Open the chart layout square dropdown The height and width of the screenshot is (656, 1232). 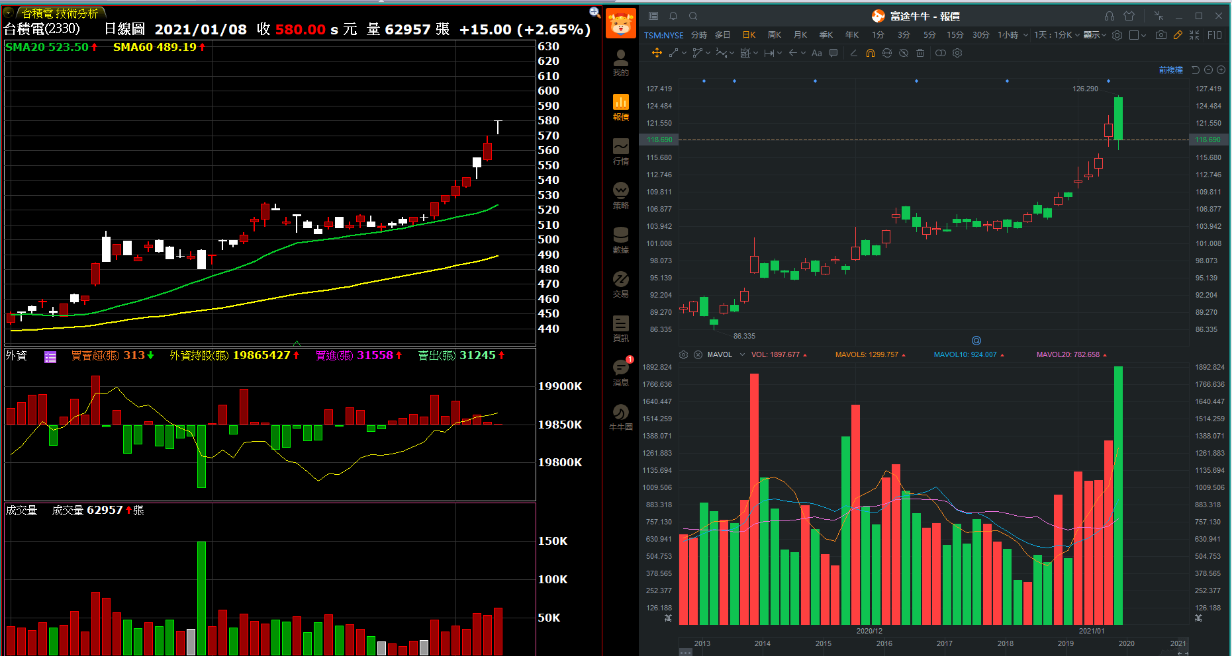(x=1138, y=35)
